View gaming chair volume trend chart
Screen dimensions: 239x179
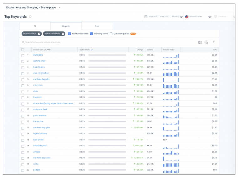[171, 62]
